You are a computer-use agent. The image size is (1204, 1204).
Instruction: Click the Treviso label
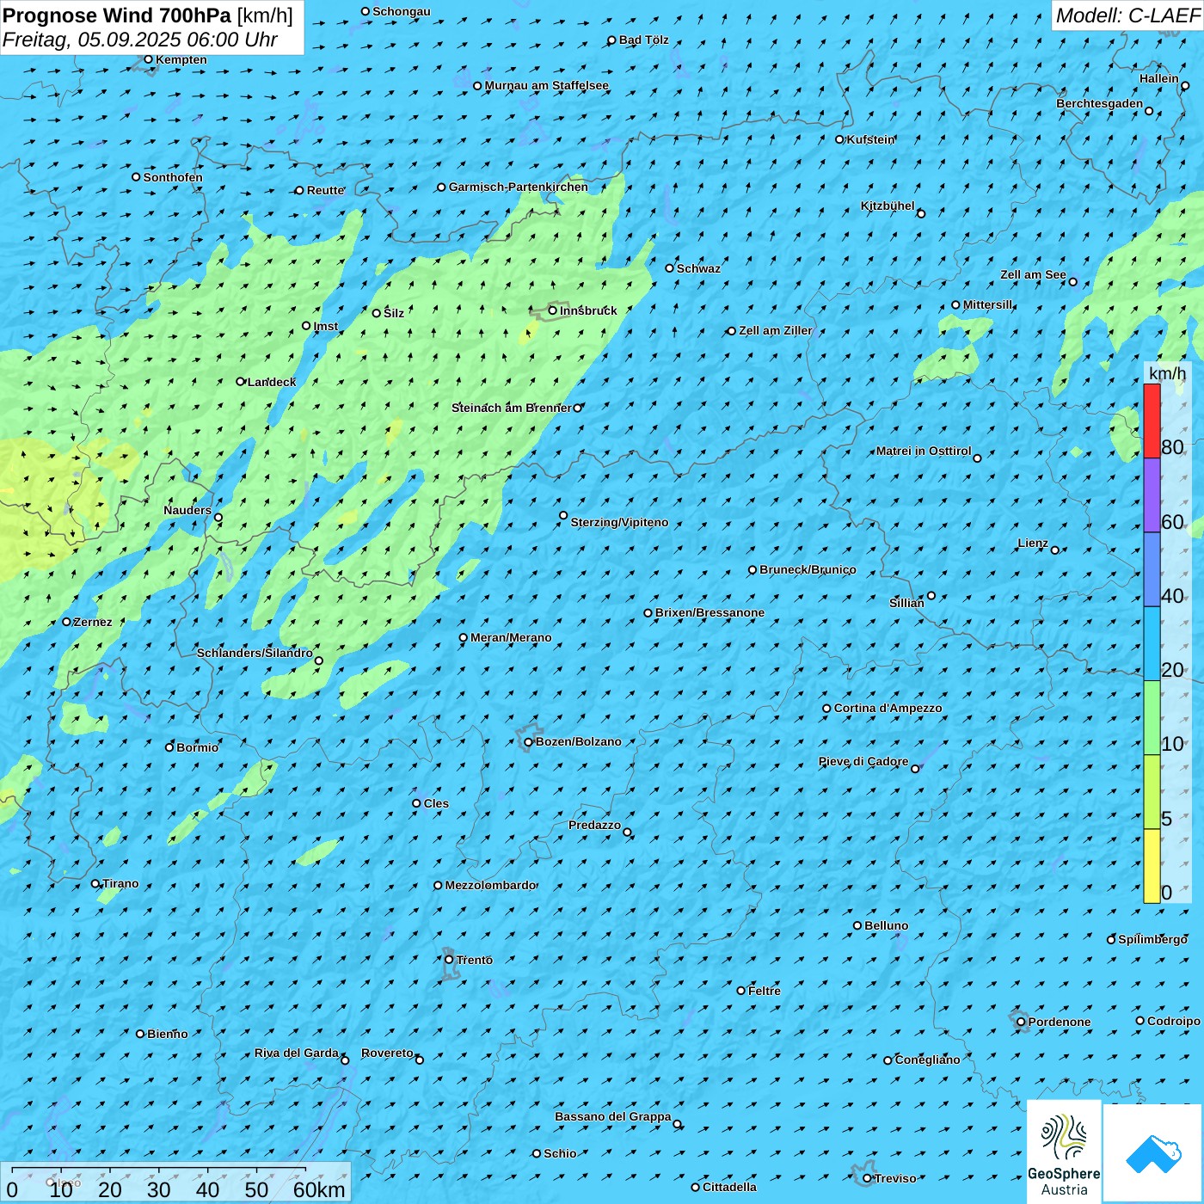click(895, 1178)
